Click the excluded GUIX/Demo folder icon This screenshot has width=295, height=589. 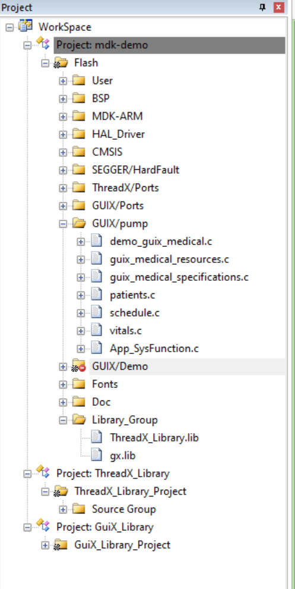(x=79, y=366)
